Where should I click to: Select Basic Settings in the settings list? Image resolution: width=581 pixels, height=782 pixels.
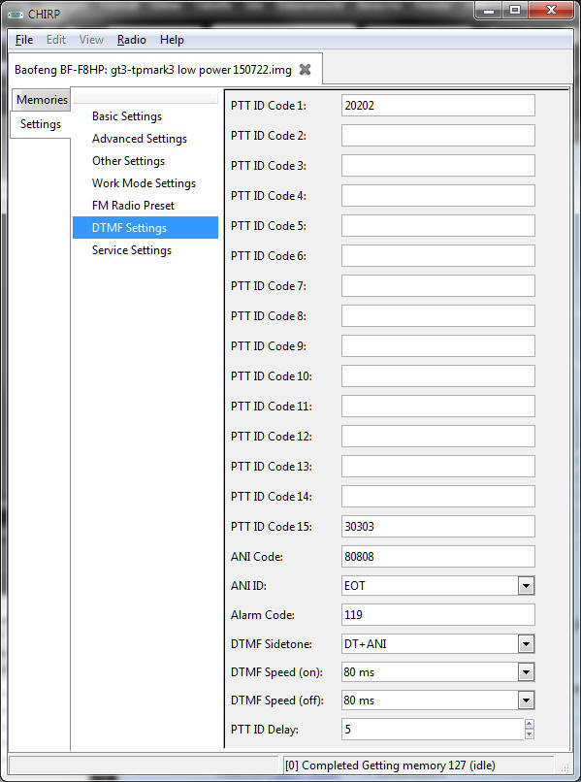click(127, 116)
